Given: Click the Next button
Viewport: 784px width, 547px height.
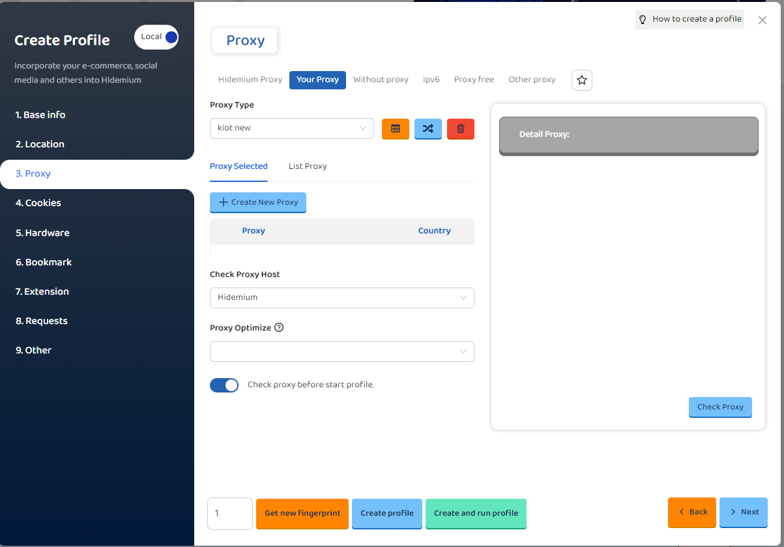Looking at the screenshot, I should click(743, 512).
